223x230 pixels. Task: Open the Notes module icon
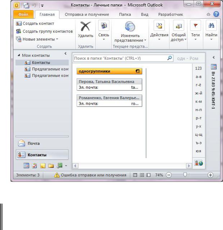pos(43,166)
